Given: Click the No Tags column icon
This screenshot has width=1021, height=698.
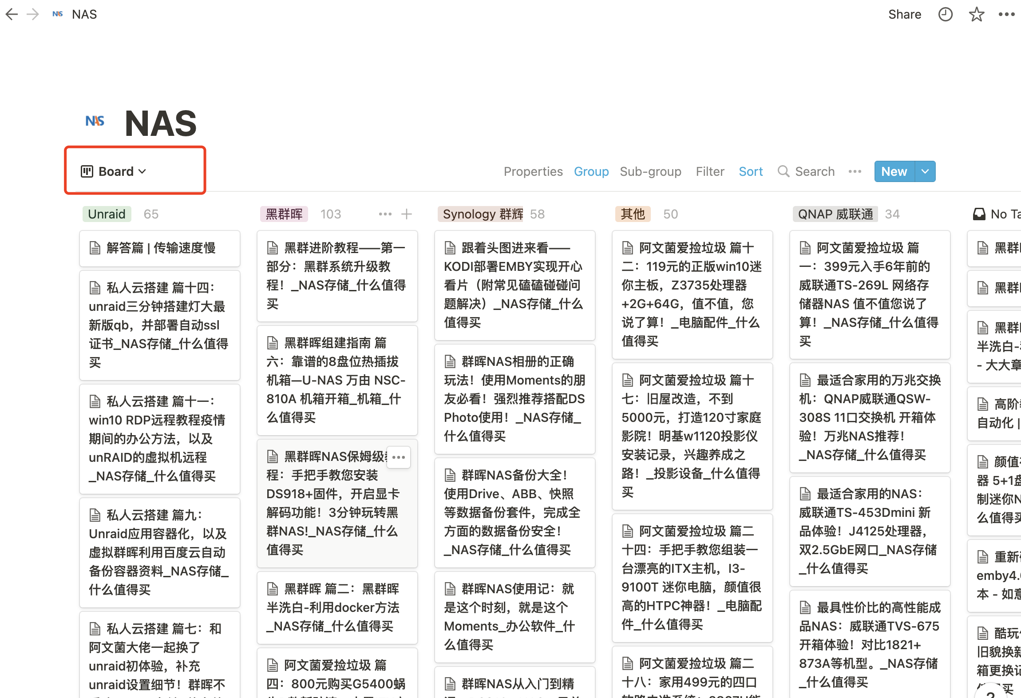Looking at the screenshot, I should click(x=980, y=214).
